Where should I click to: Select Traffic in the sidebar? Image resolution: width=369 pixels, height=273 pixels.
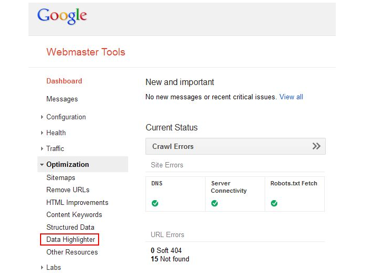(x=55, y=148)
